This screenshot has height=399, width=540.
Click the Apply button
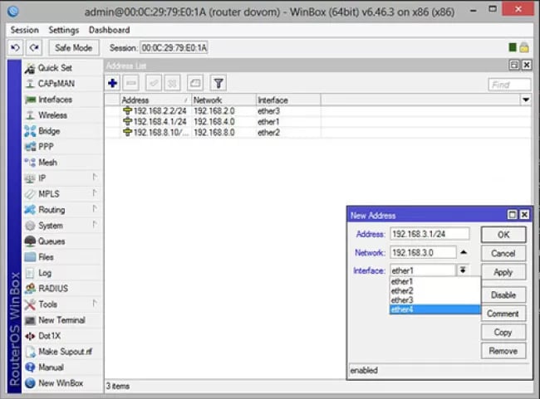(503, 272)
